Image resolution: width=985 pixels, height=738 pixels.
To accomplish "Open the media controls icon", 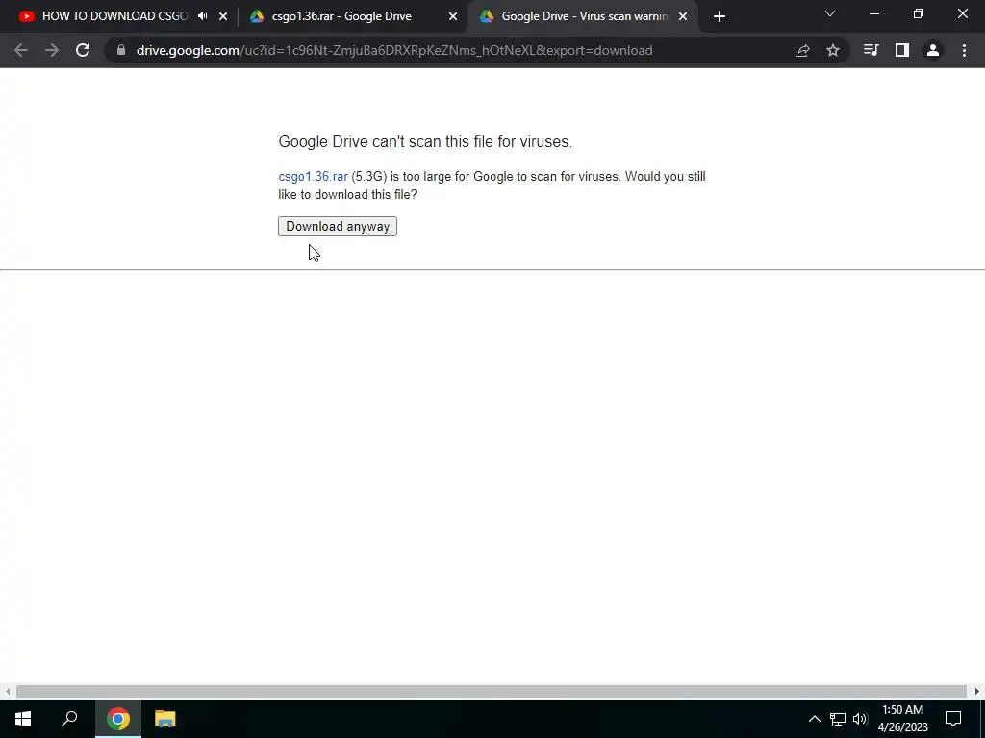I will (871, 50).
